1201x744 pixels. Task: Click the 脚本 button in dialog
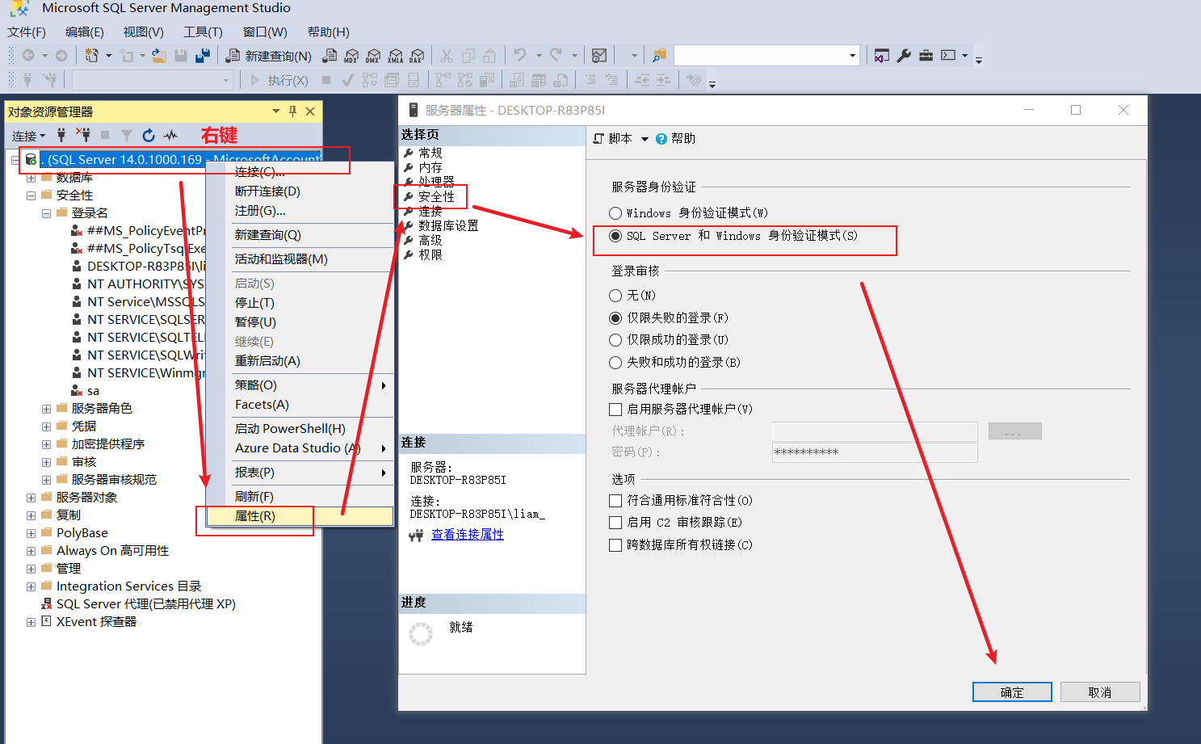pos(613,139)
